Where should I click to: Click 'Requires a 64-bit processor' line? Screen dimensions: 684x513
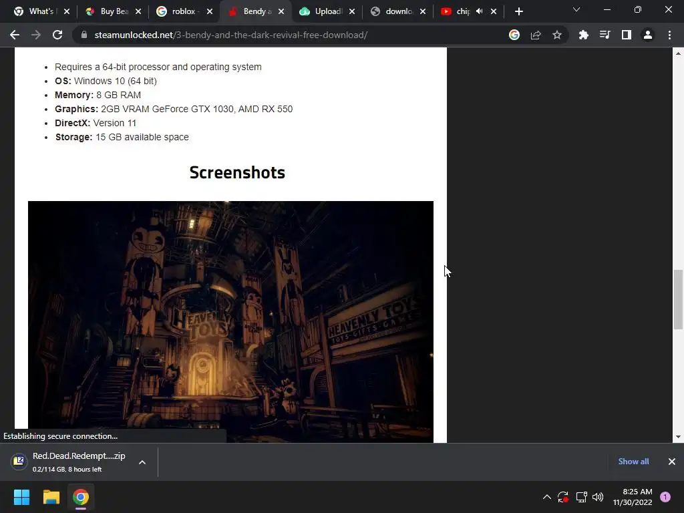tap(158, 67)
